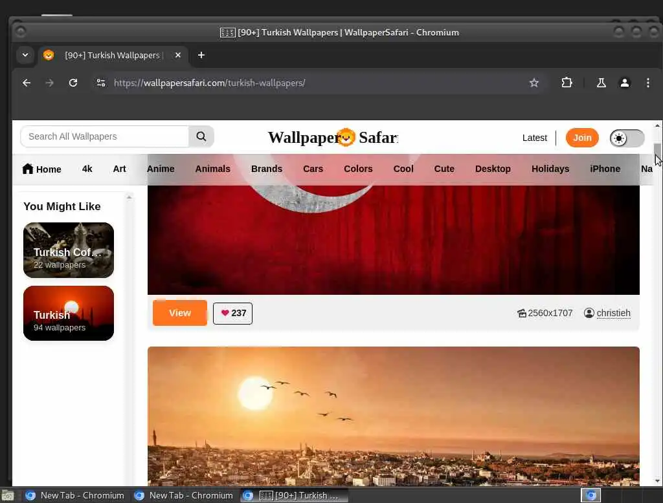Open the Cool category

tap(403, 169)
